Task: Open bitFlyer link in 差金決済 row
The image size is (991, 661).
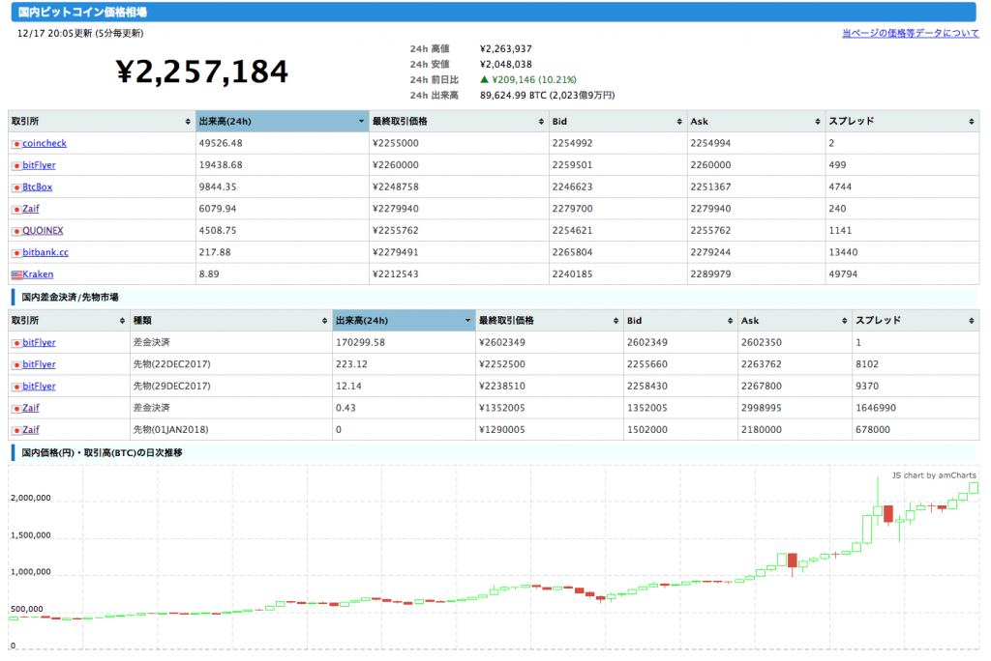Action: coord(39,343)
